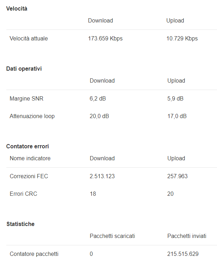Click the Contatore errori section heading
The image size is (217, 265).
(28, 146)
